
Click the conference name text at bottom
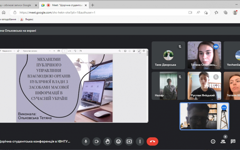coord(35,141)
